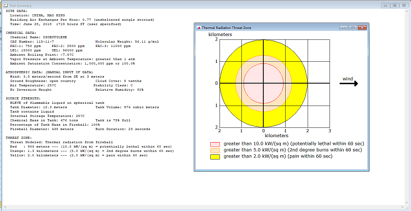Click the 'Yellow: 2.0 kilometers' threat line
The image size is (411, 211).
click(x=79, y=155)
